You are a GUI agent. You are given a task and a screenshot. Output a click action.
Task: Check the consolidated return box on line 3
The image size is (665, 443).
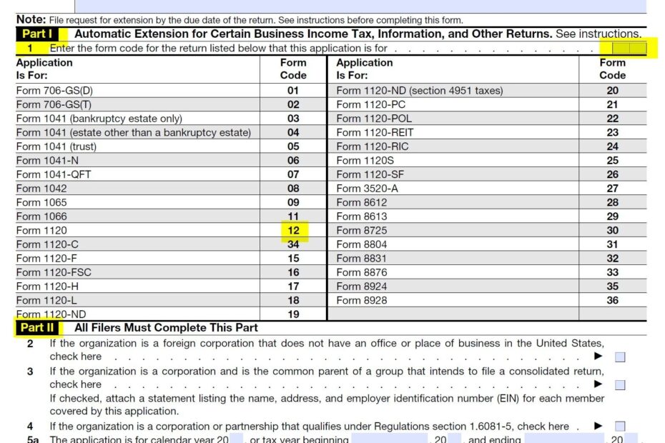tap(621, 384)
